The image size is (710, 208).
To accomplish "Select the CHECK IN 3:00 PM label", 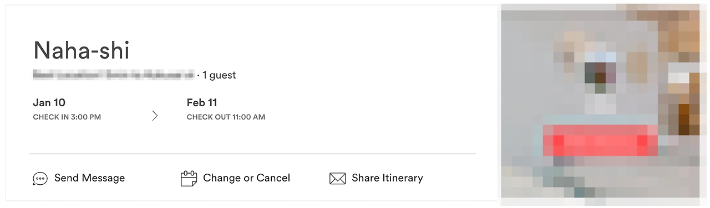I will 67,117.
